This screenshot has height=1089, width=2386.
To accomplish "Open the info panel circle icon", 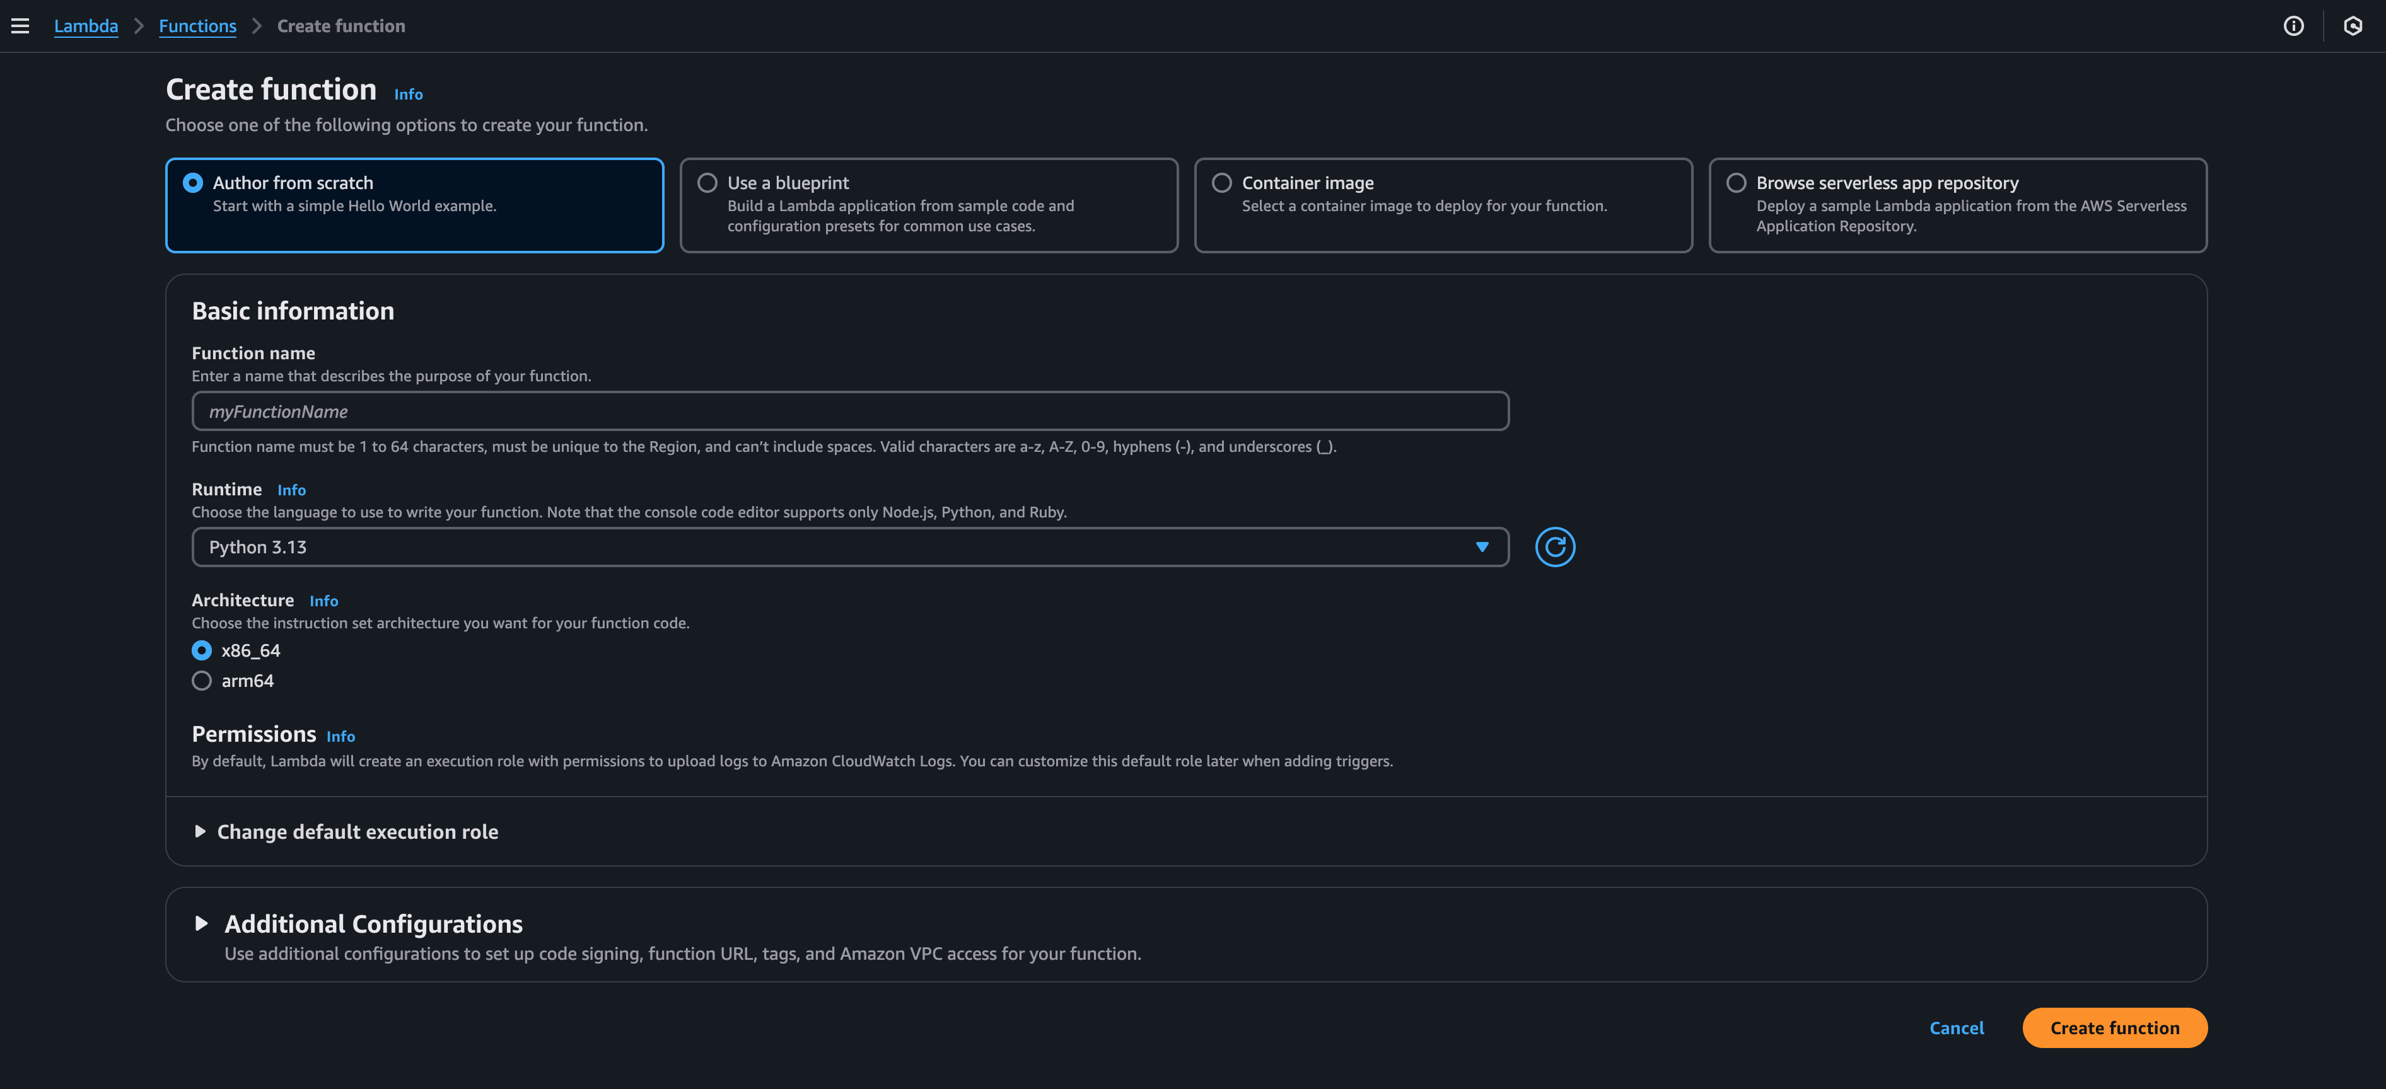I will click(x=2293, y=26).
